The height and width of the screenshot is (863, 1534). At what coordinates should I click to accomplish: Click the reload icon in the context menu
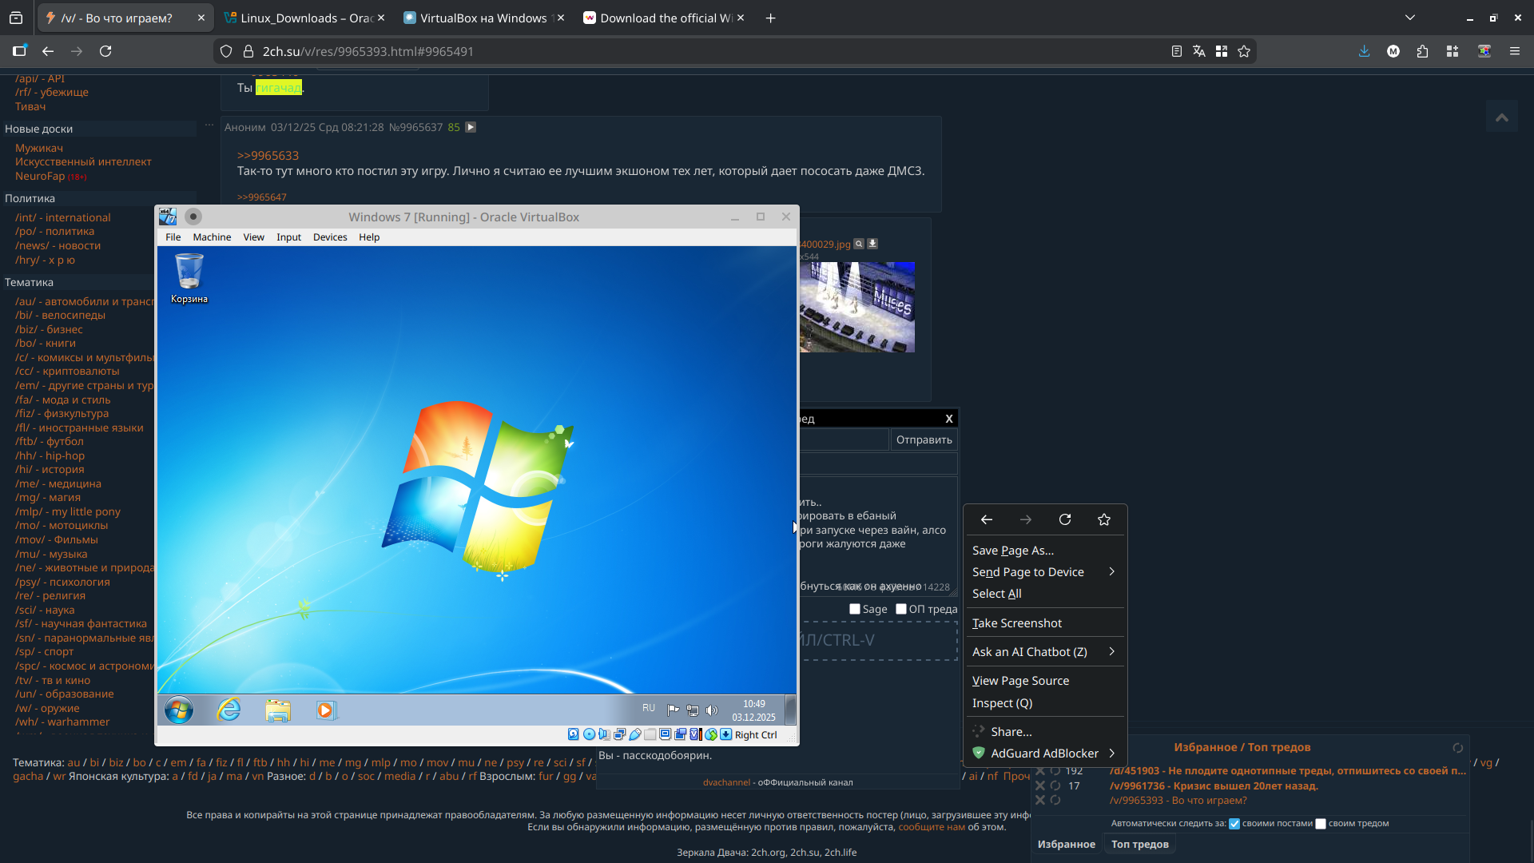tap(1065, 519)
